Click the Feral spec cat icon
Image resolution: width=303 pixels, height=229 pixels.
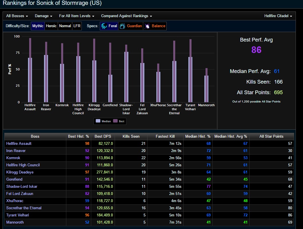coord(104,26)
